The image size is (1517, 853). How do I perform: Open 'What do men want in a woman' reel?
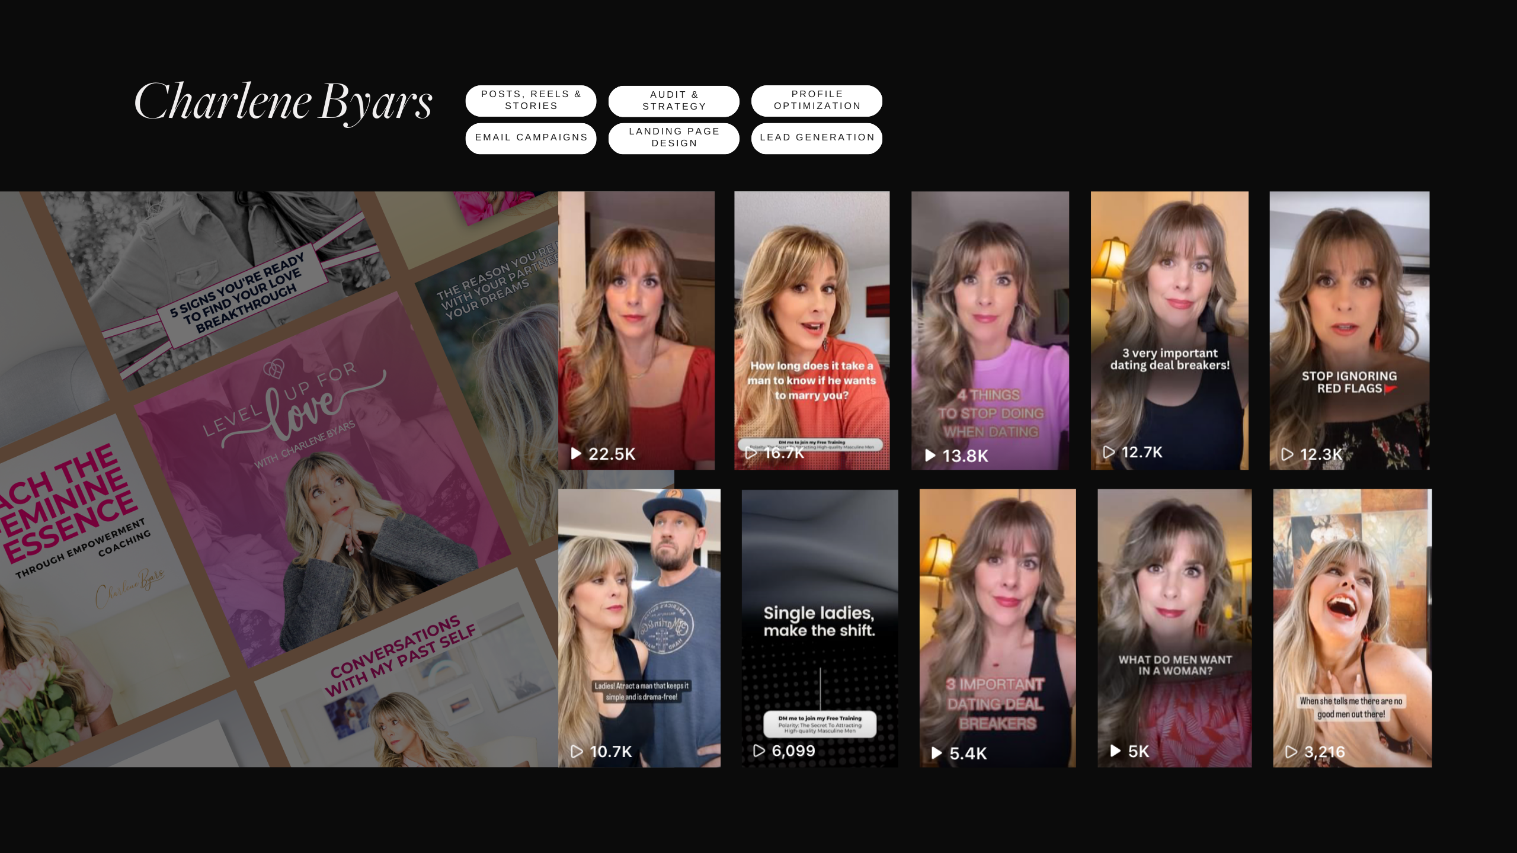click(1174, 628)
